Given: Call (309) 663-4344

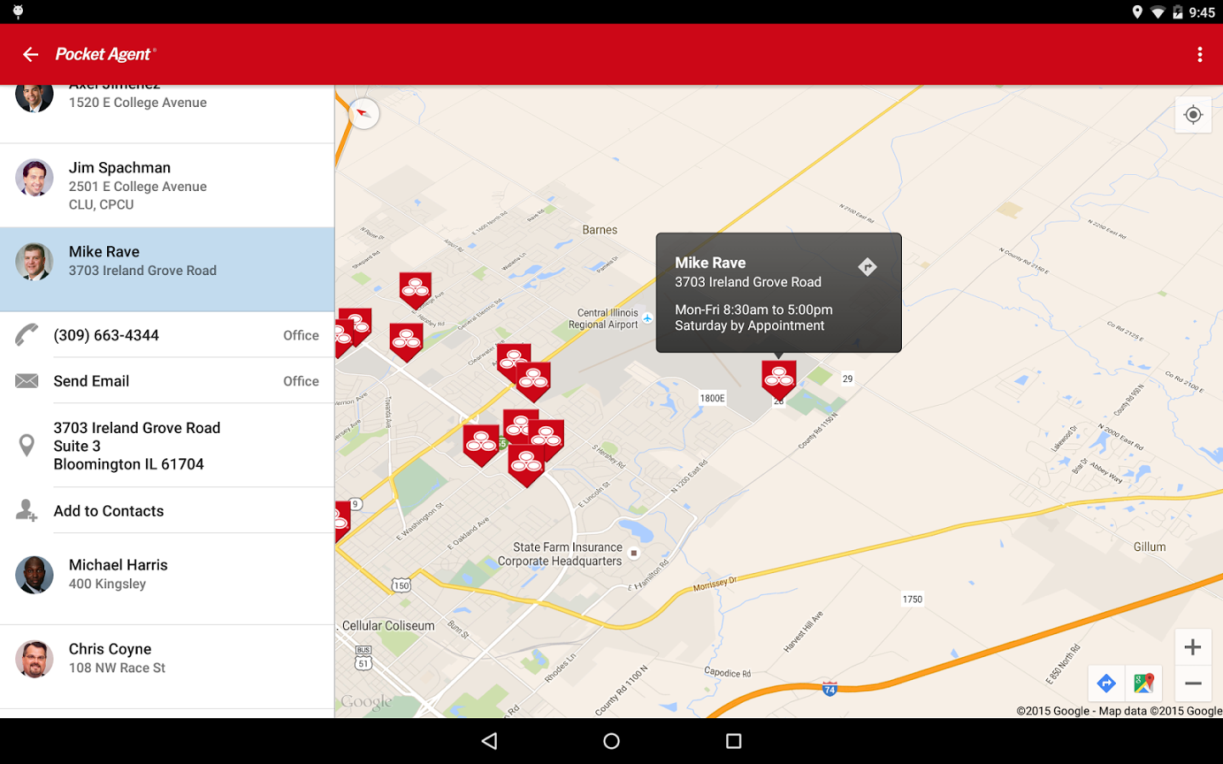Looking at the screenshot, I should pyautogui.click(x=105, y=334).
